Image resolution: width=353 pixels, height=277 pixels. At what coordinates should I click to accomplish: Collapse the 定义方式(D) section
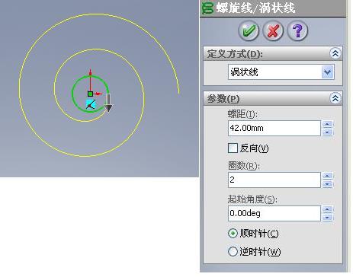[335, 53]
